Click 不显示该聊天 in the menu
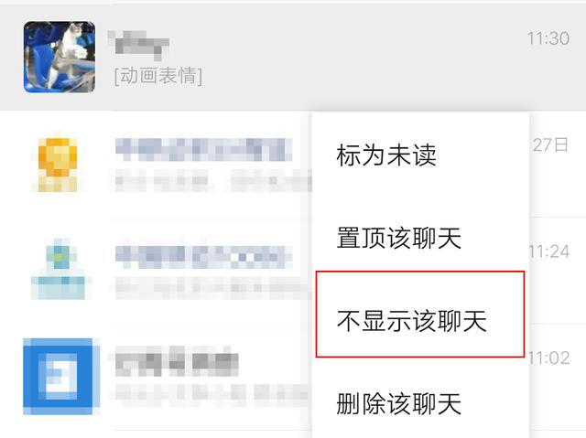Viewport: 586px width, 438px height. (x=411, y=320)
